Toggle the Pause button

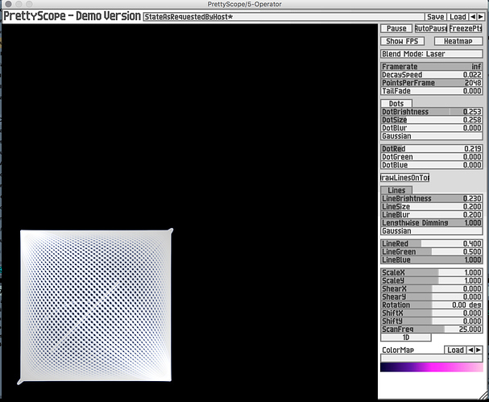pos(396,28)
